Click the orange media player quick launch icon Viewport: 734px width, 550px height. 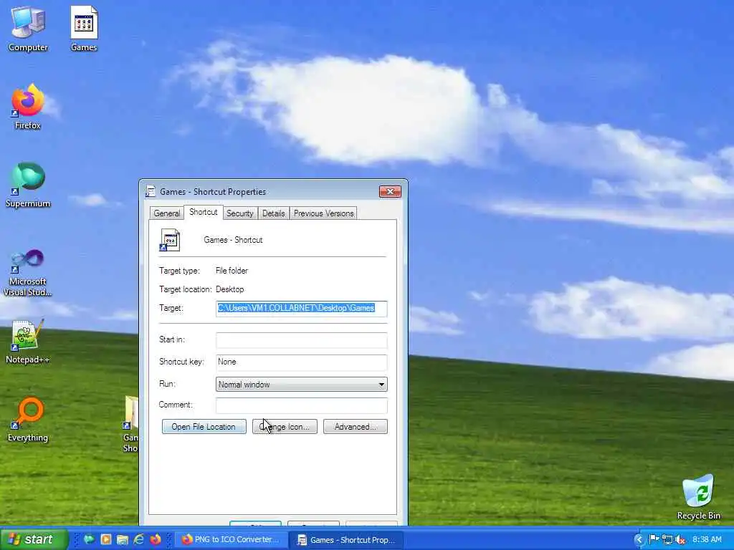106,539
